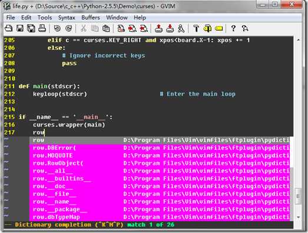Paste from clipboard using toolbar icon
This screenshot has width=308, height=233.
click(x=106, y=28)
